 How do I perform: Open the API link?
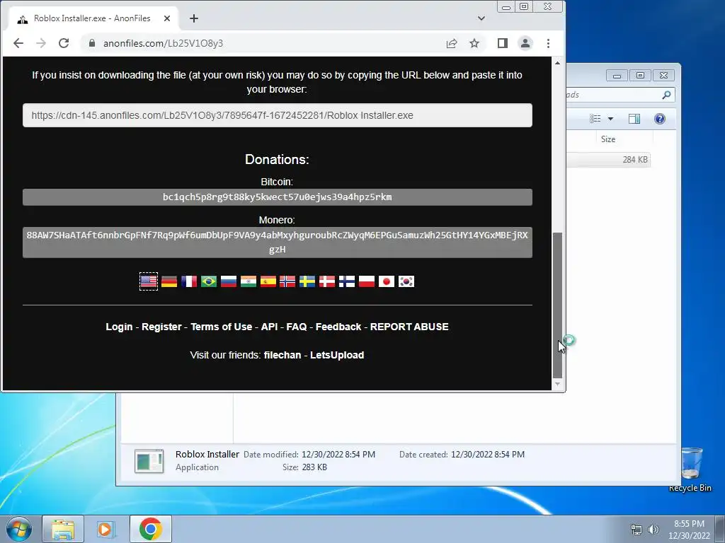[270, 327]
